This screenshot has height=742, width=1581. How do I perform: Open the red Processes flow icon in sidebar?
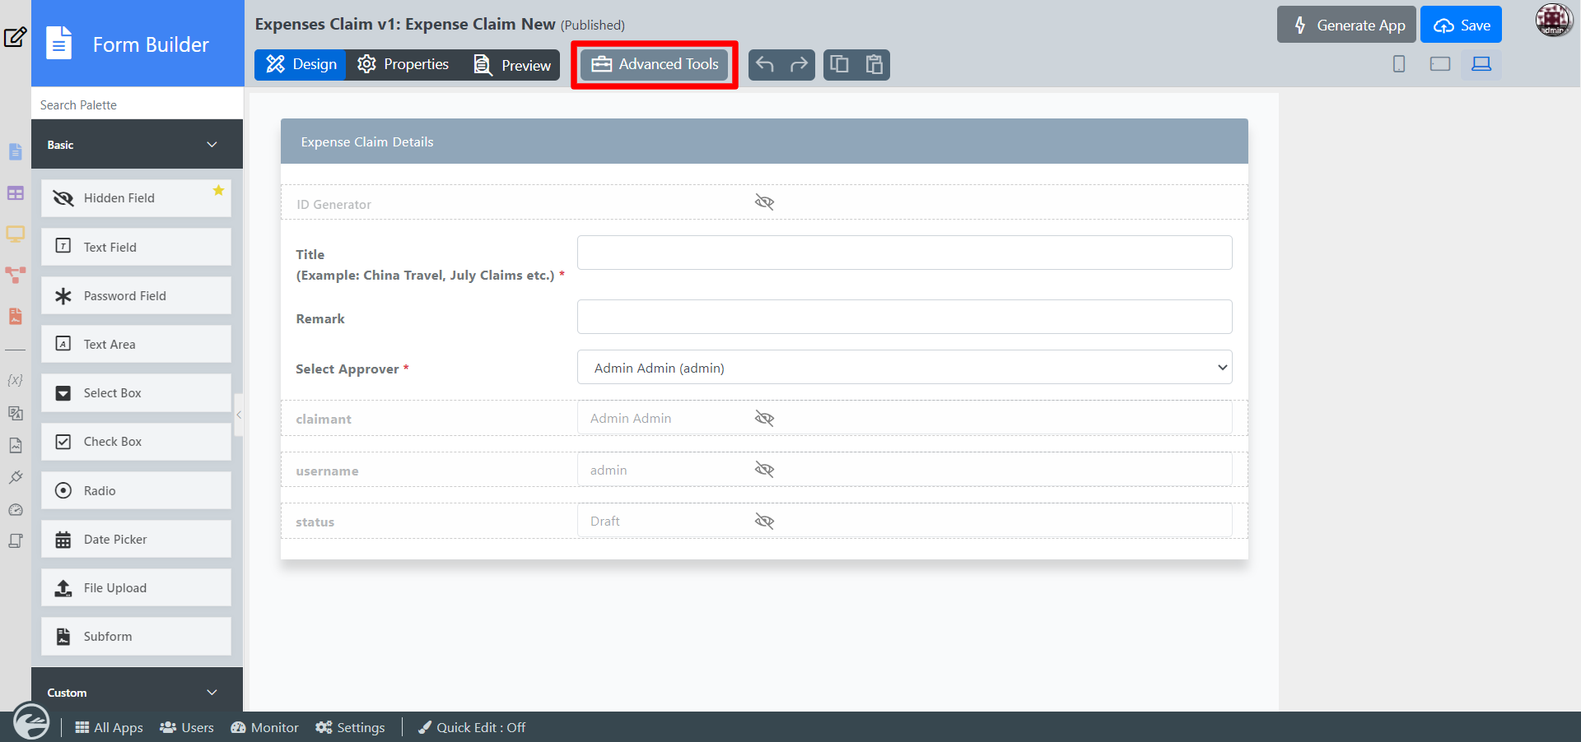point(16,275)
